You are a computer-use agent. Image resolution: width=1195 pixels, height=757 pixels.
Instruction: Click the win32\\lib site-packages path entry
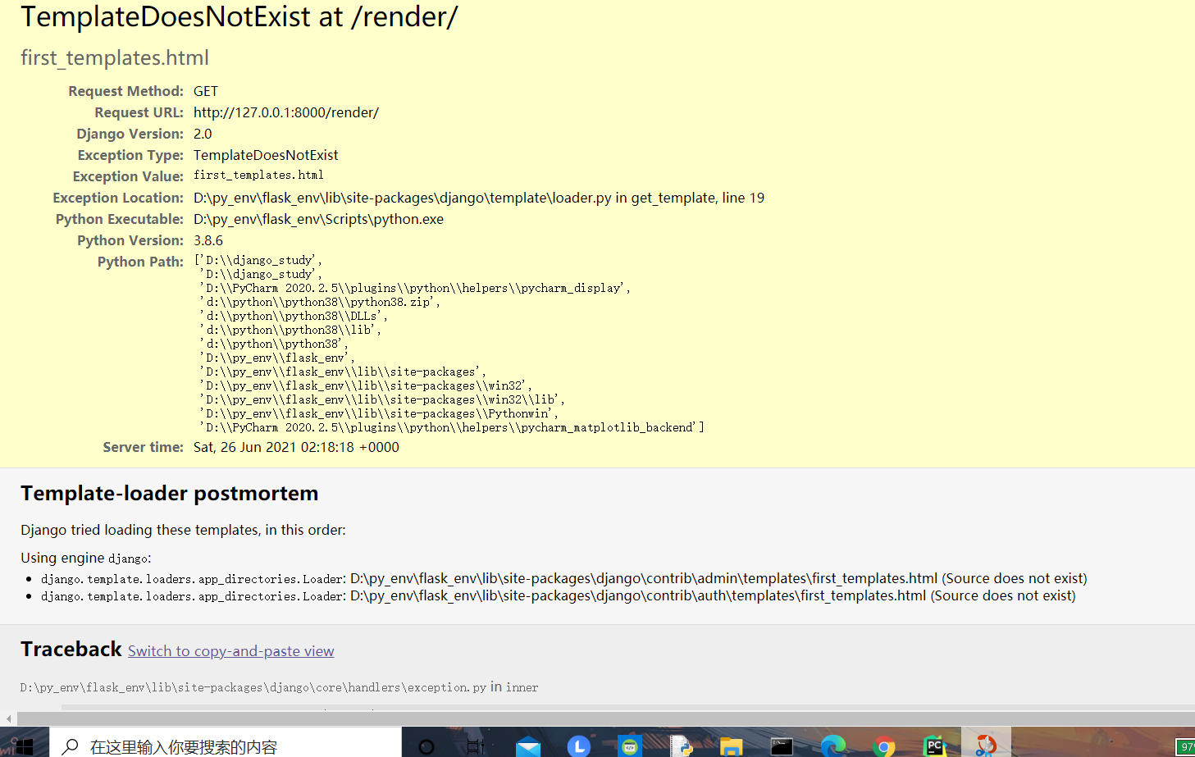pos(382,399)
